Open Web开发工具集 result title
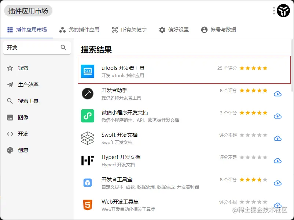Viewport: 294px width, 220px height. 120,202
